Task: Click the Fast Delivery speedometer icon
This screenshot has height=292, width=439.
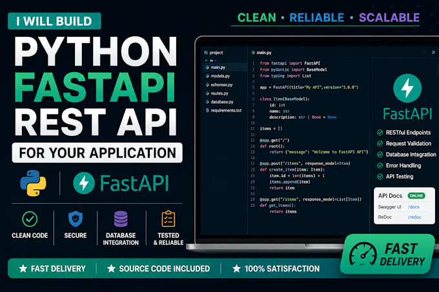Action: [x=363, y=254]
